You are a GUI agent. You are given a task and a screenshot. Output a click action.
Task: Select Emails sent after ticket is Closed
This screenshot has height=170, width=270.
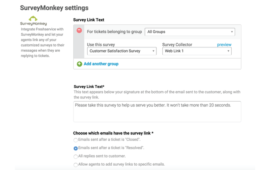point(76,140)
